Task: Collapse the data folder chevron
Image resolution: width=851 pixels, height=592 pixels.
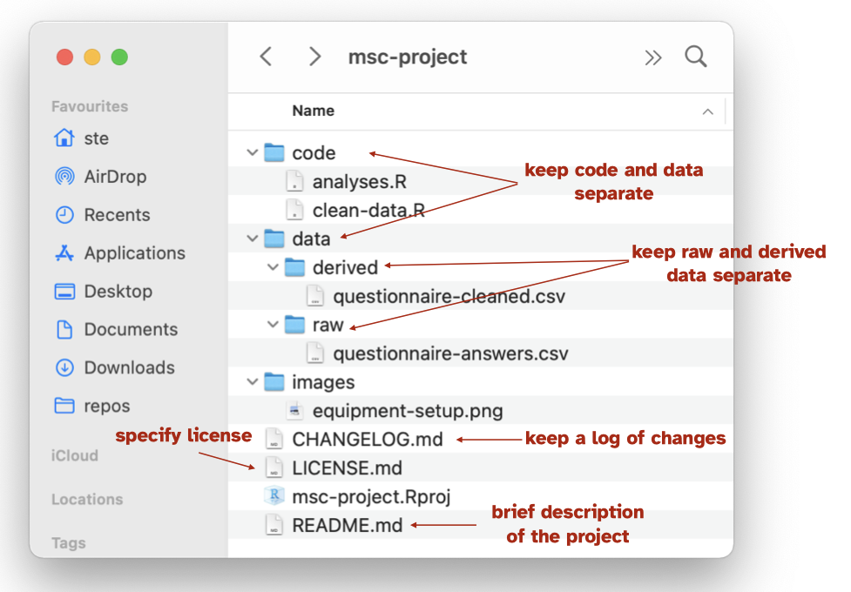Action: (x=253, y=239)
